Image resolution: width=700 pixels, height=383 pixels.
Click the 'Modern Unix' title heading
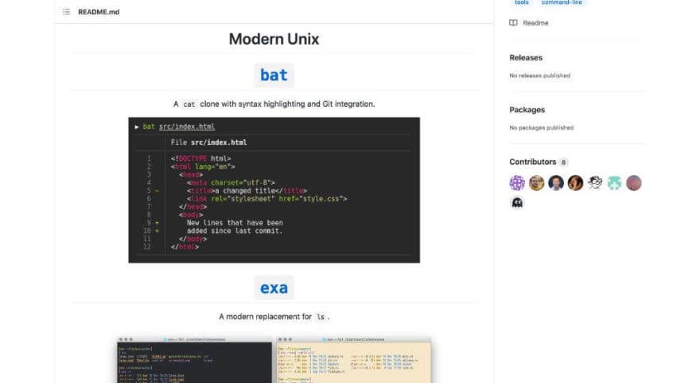274,39
